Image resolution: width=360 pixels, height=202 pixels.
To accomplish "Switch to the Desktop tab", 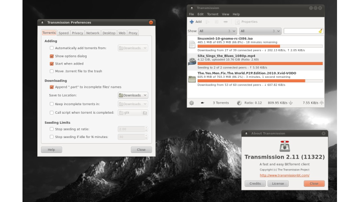I will click(109, 33).
